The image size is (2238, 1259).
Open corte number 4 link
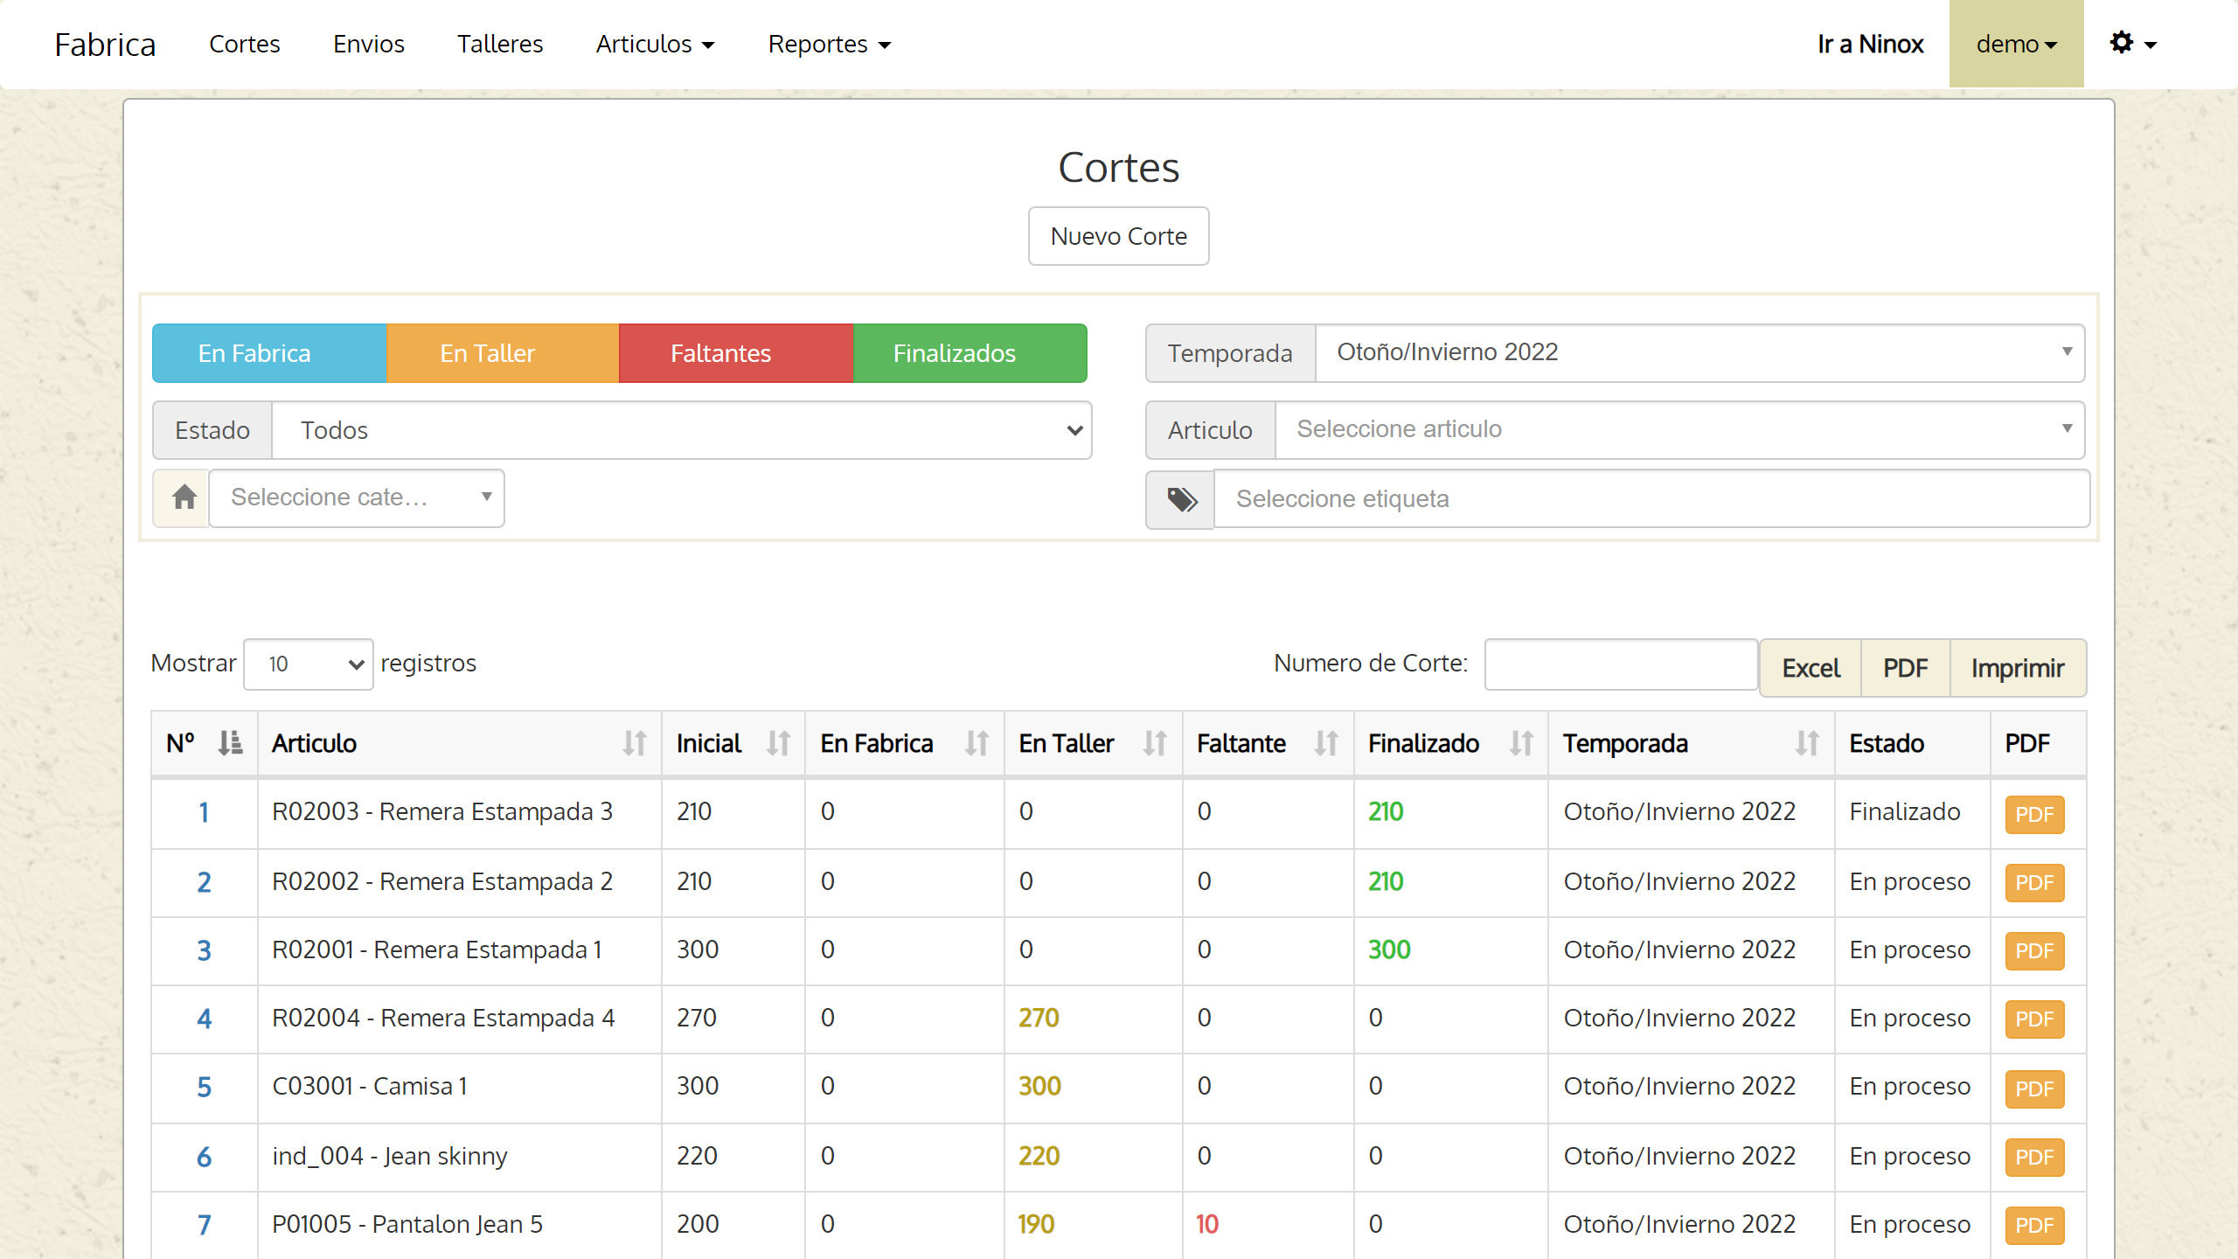[204, 1019]
